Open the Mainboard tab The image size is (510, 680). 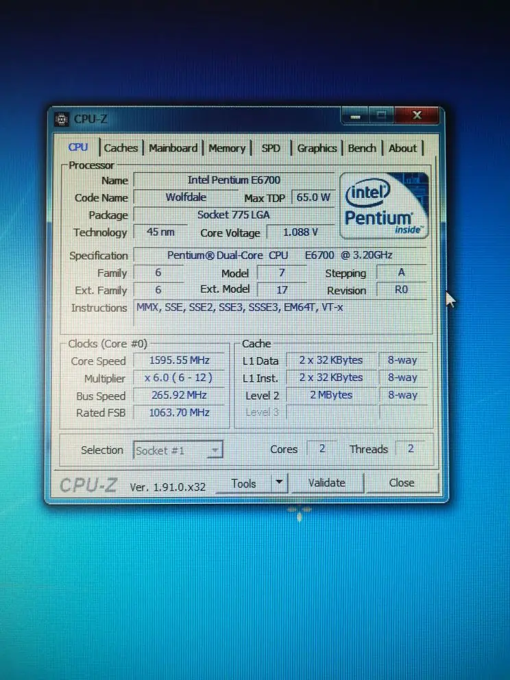pos(173,148)
